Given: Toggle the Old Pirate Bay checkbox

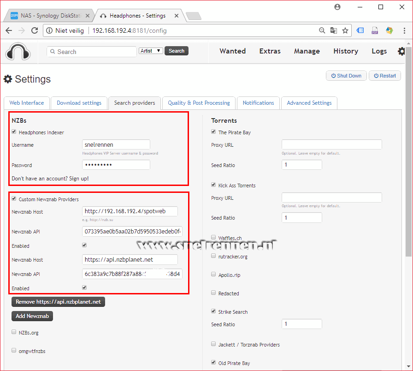Looking at the screenshot, I should (x=213, y=362).
